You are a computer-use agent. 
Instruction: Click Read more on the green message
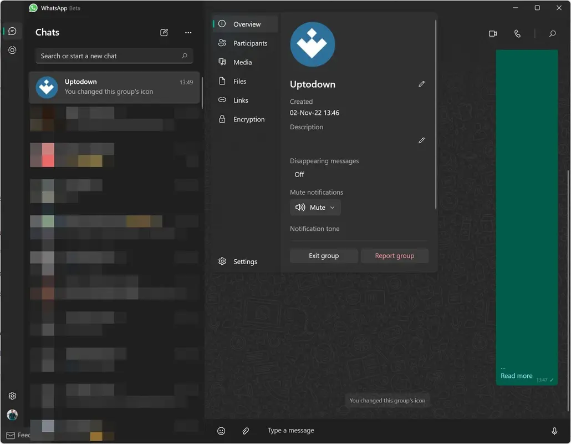point(516,376)
